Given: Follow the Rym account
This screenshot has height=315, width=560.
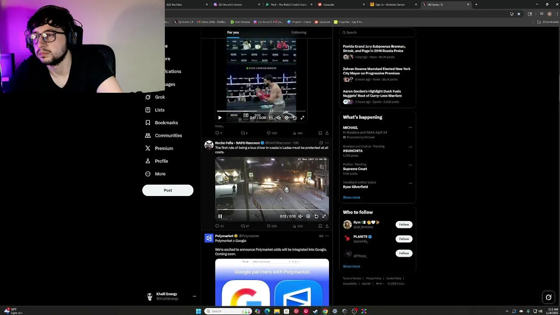Looking at the screenshot, I should (404, 224).
